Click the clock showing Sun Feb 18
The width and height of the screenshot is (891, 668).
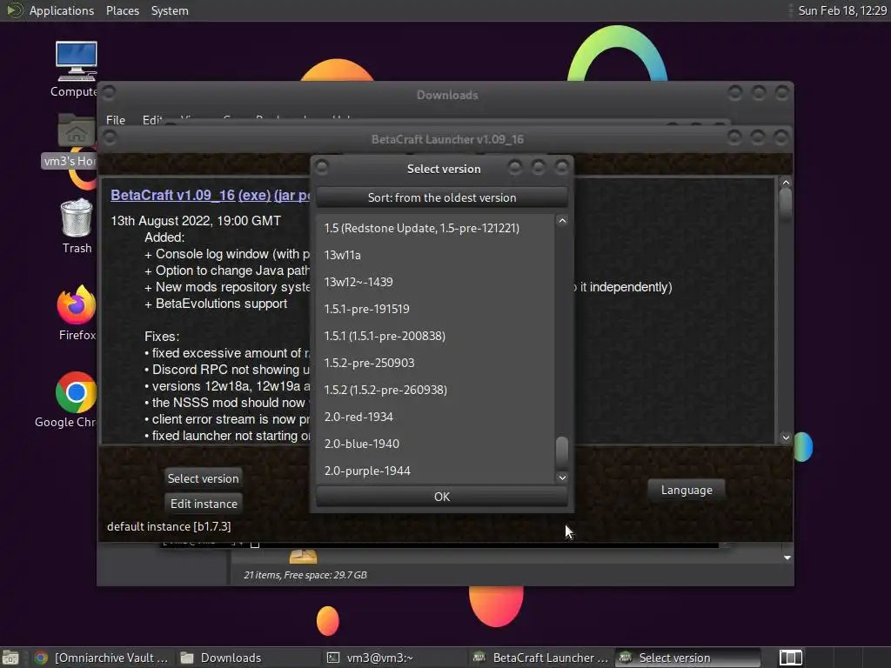click(842, 10)
